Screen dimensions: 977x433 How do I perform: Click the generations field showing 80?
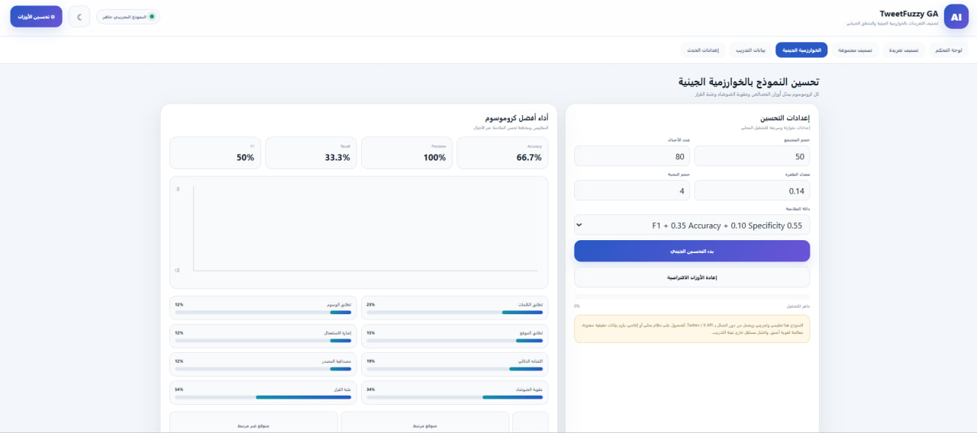pos(632,156)
